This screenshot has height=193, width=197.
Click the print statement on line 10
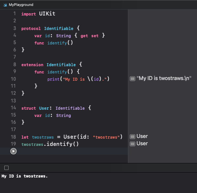pyautogui.click(x=78, y=79)
